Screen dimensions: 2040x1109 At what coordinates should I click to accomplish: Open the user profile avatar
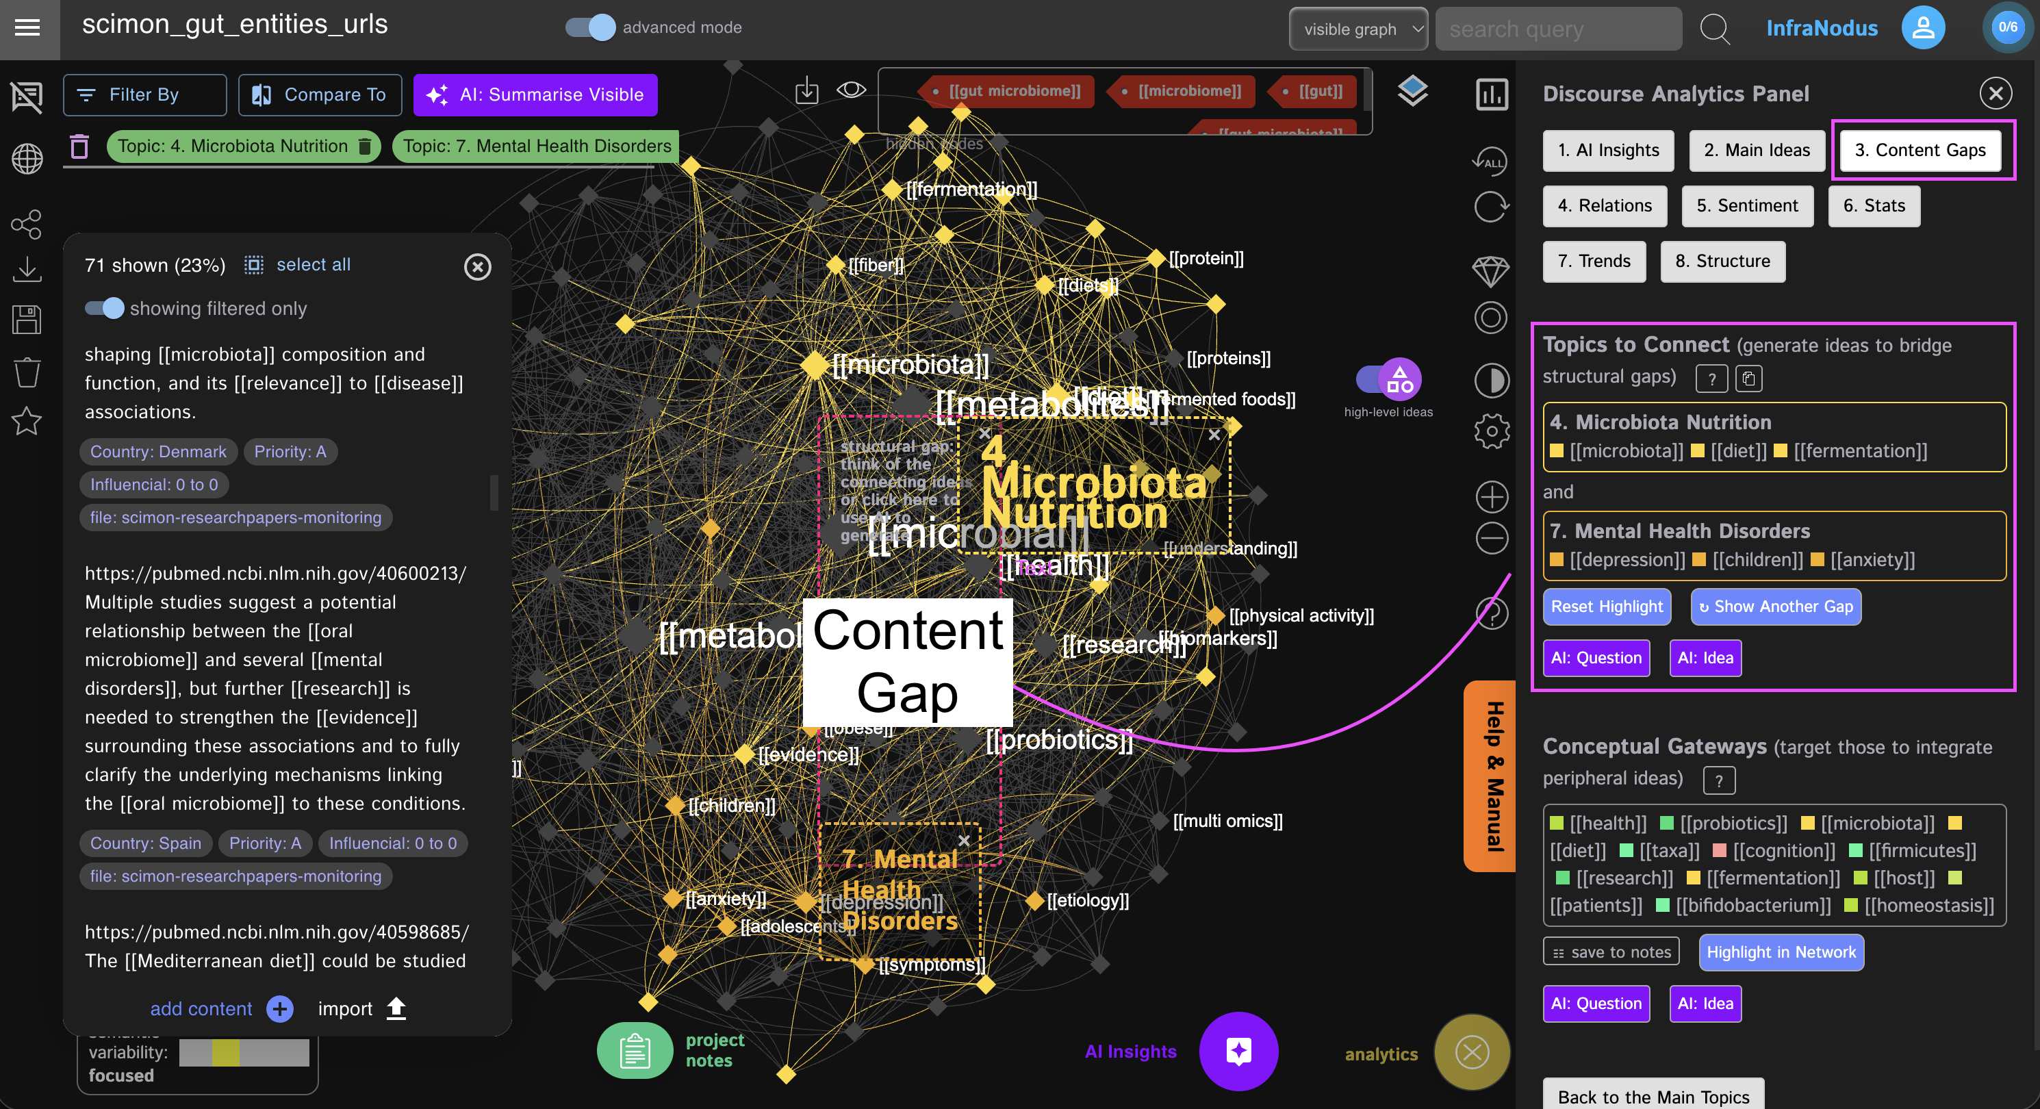(x=1923, y=27)
